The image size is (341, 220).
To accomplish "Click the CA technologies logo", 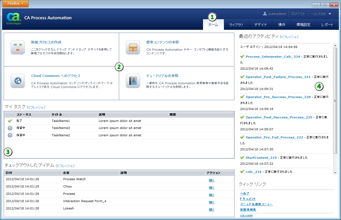I will [14, 18].
